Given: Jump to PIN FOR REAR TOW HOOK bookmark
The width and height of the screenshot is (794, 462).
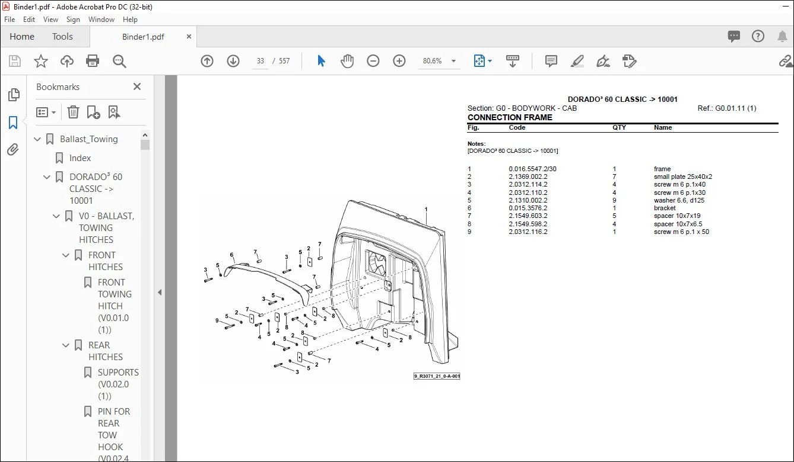Looking at the screenshot, I should pyautogui.click(x=113, y=435).
